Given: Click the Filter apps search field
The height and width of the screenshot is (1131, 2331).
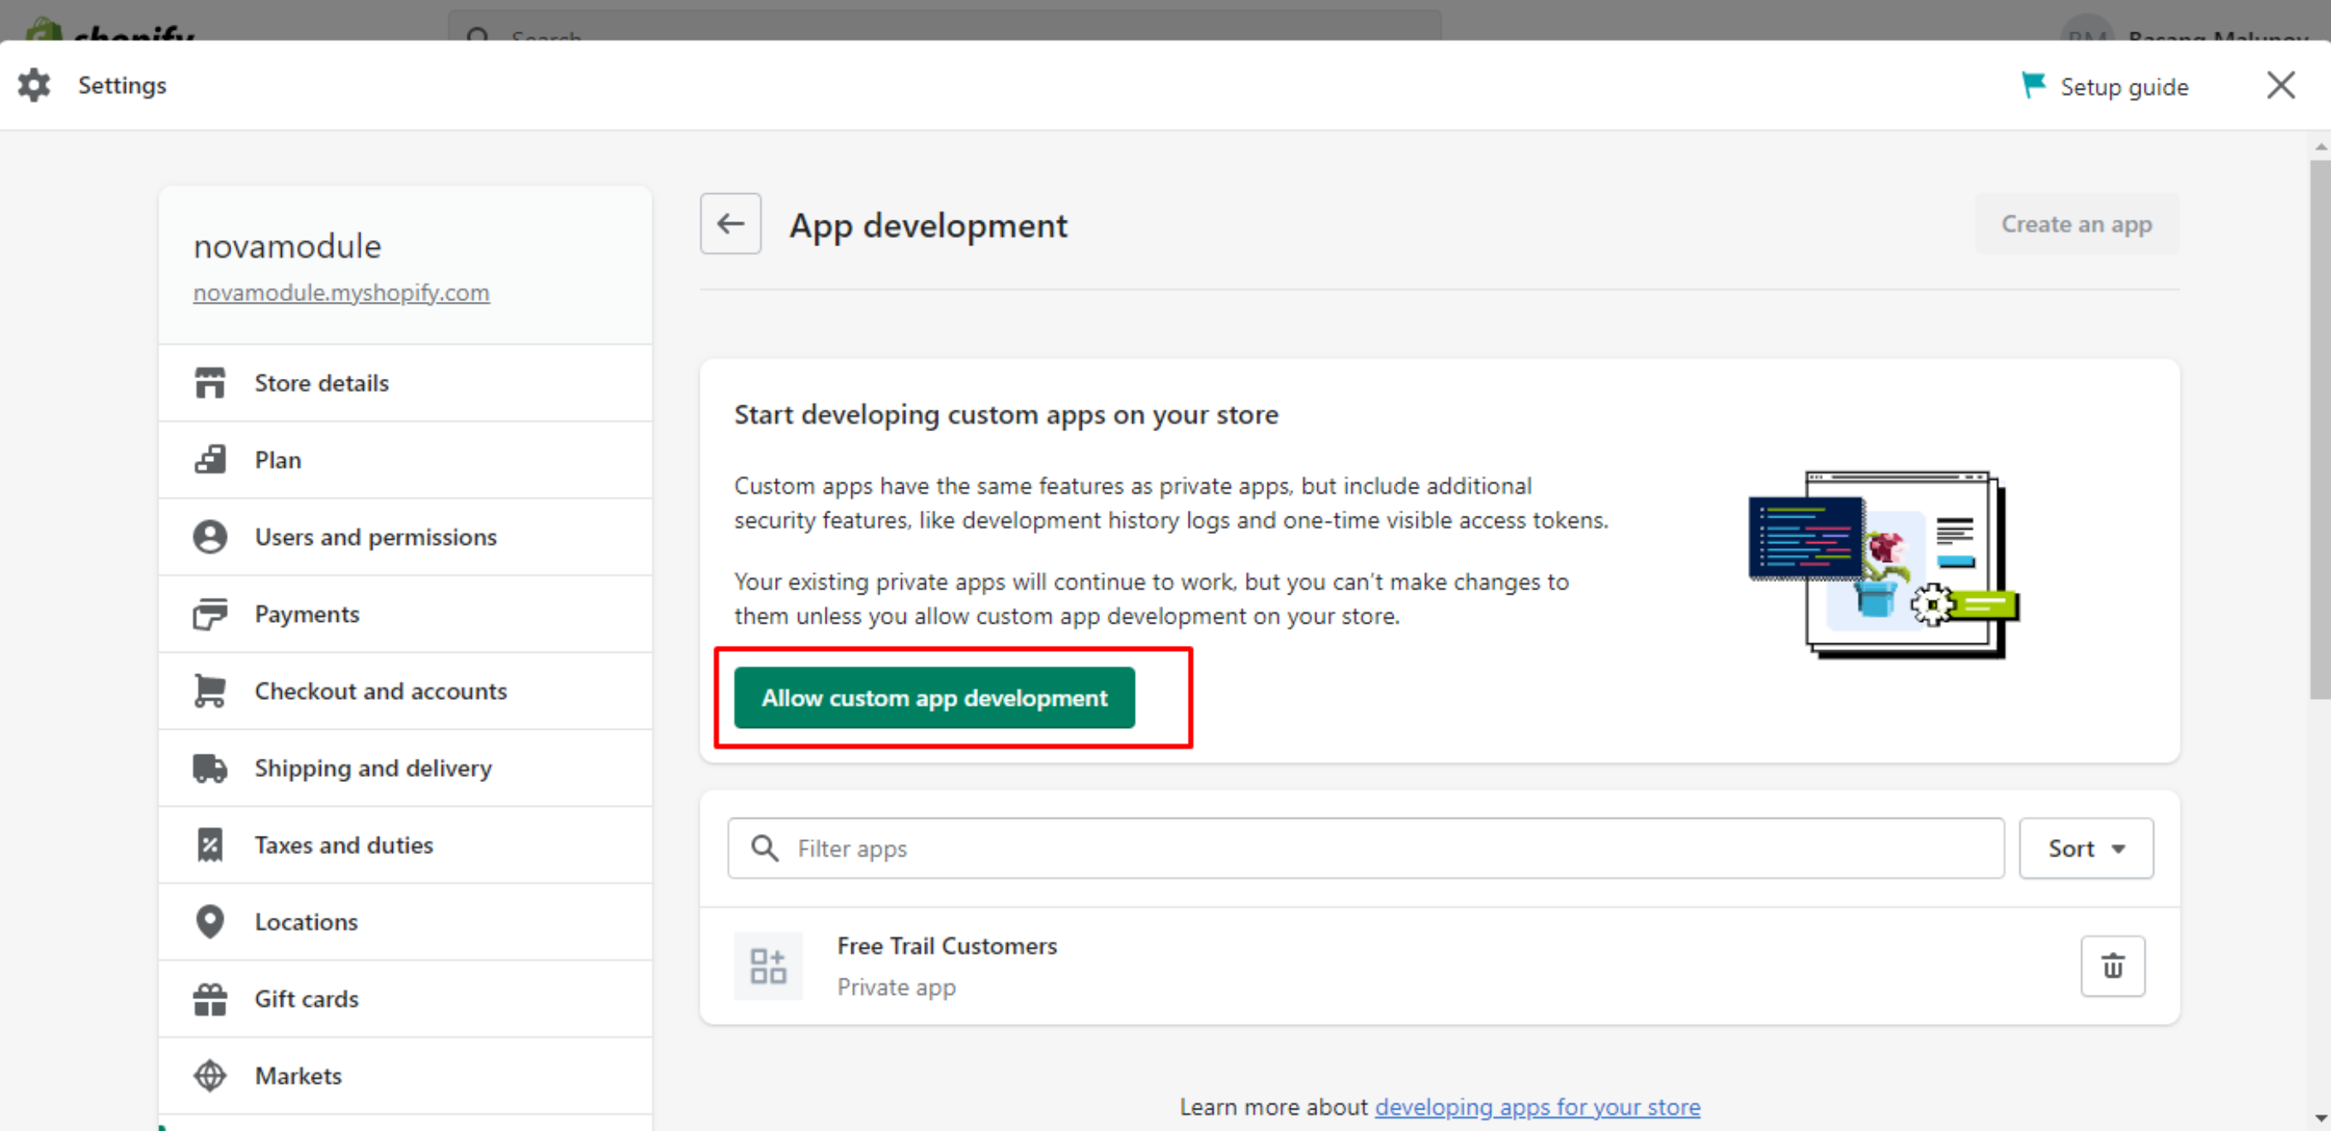Looking at the screenshot, I should 1365,847.
